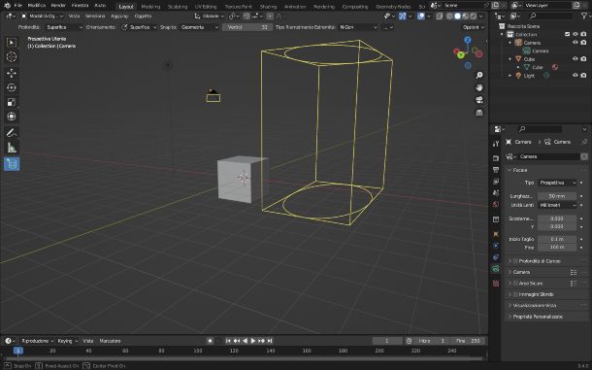Open the Tool properties tab
592x370 pixels.
pyautogui.click(x=496, y=143)
